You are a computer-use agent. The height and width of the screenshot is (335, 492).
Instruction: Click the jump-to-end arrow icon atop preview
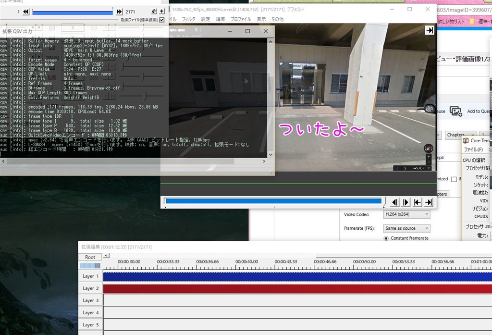[x=429, y=30]
